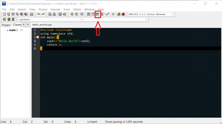Open Profile Analysis bar chart icon
Screen dimensions: 222x124
pyautogui.click(x=119, y=14)
